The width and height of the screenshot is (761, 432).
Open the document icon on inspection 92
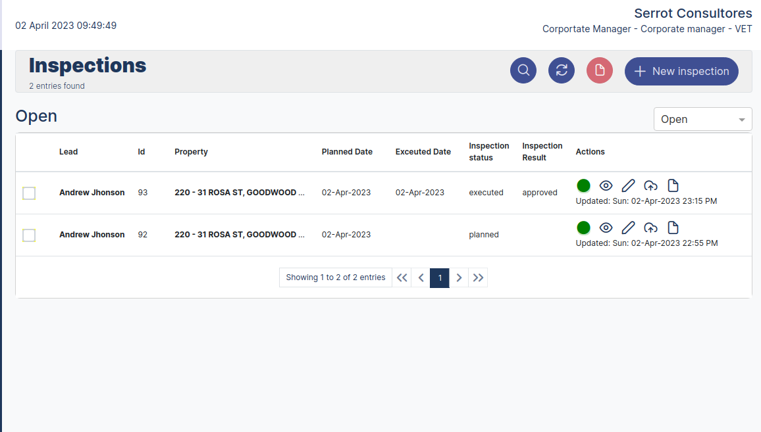(x=673, y=228)
